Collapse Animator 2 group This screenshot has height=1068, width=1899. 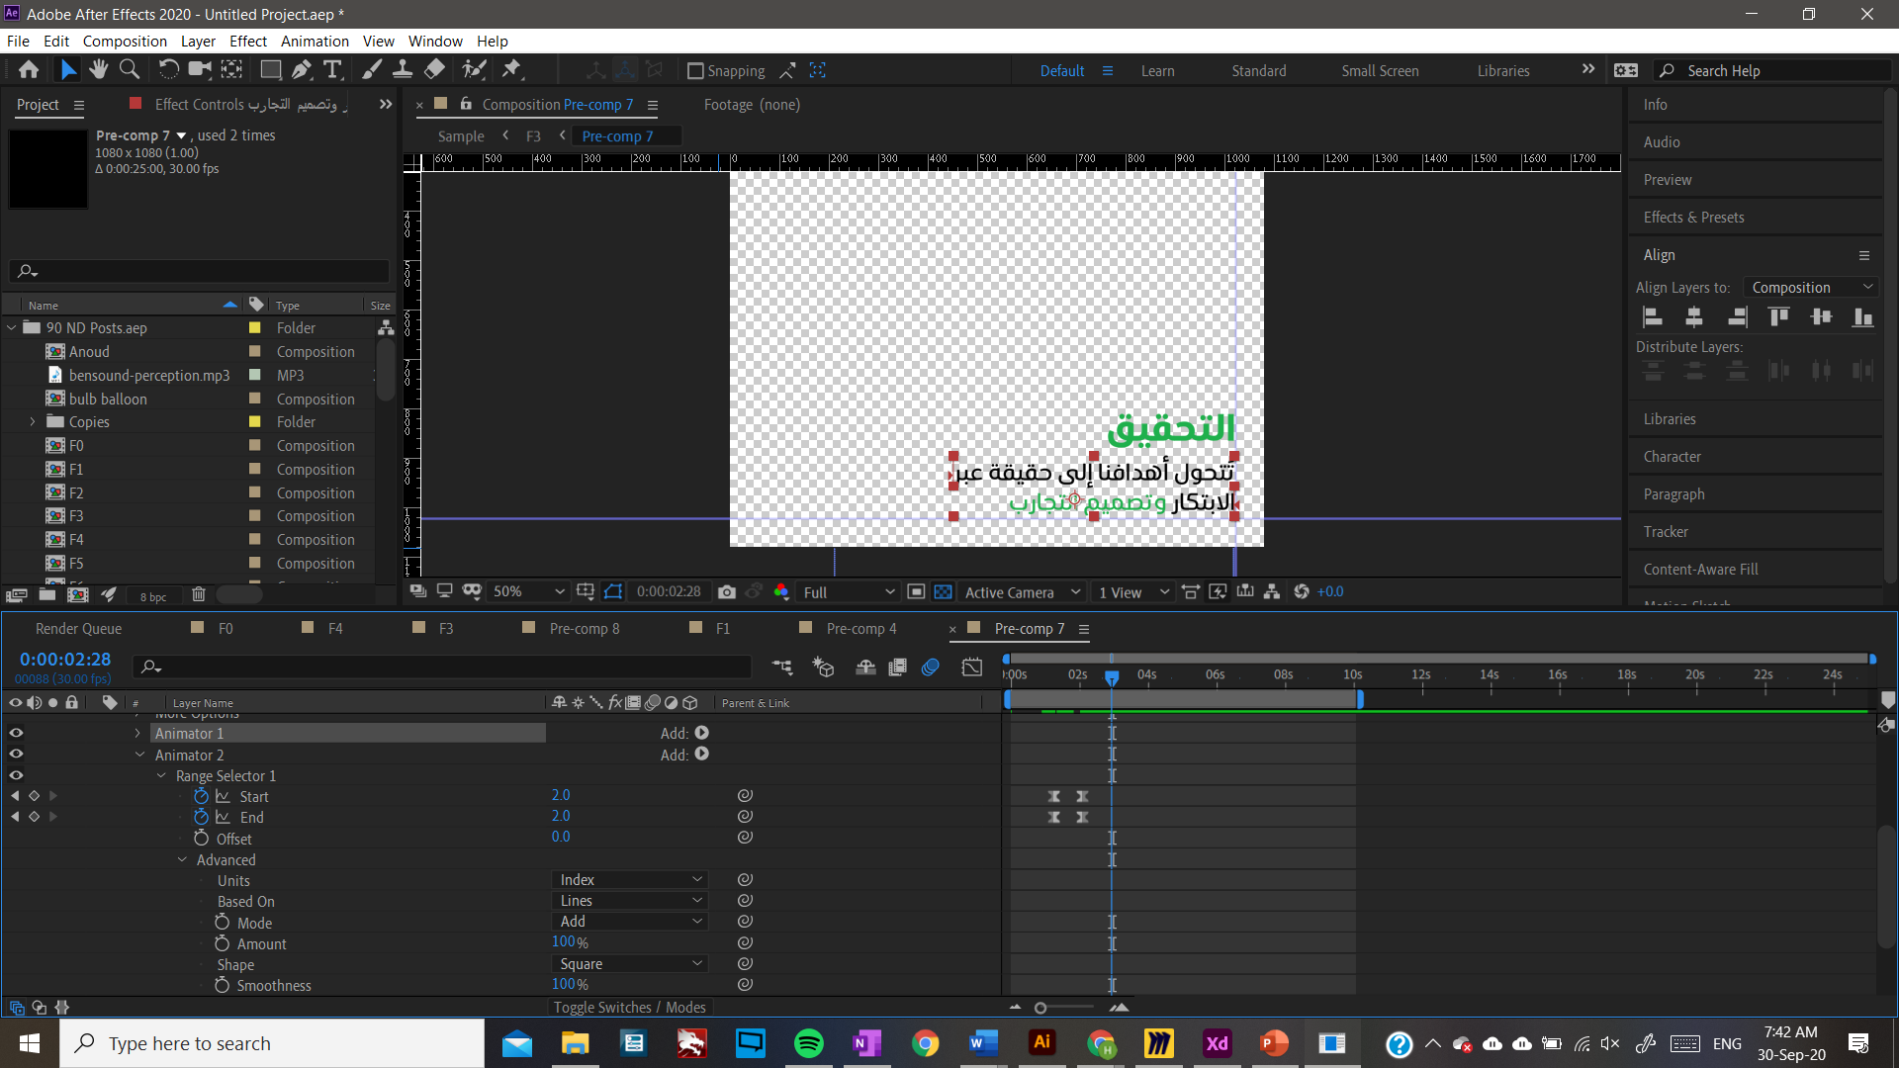(x=140, y=755)
